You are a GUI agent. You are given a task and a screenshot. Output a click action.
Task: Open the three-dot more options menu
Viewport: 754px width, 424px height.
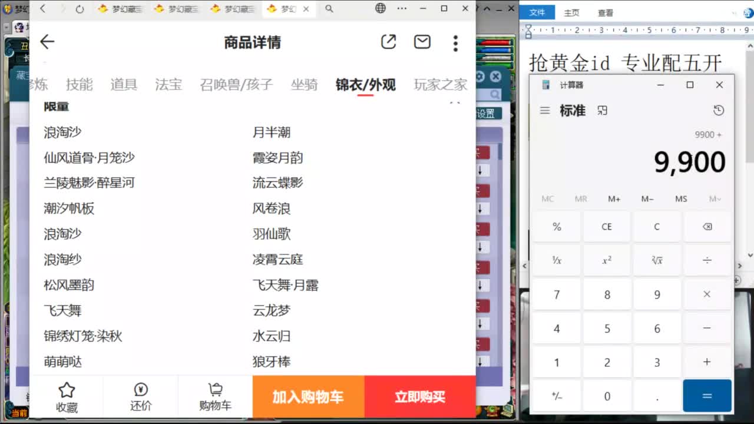(x=455, y=43)
